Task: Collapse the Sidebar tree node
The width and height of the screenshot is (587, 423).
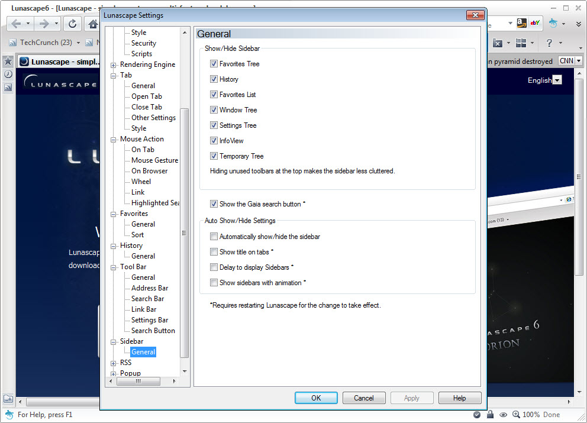Action: (x=113, y=342)
